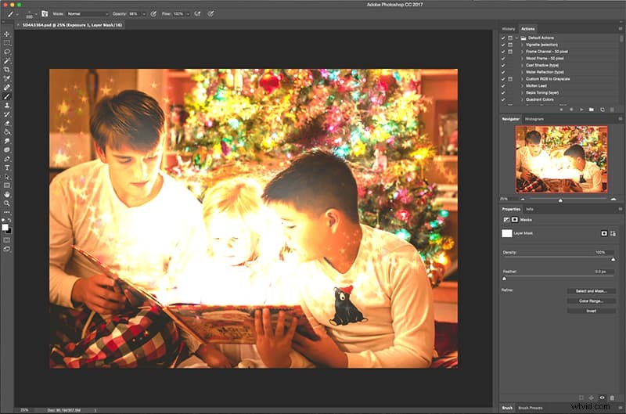Screen dimensions: 626x414
Task: Select the Pen tool
Action: coord(7,159)
